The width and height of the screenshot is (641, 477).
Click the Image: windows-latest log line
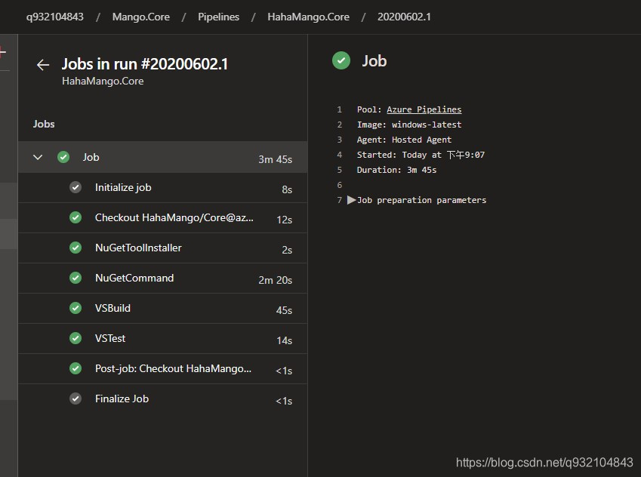click(409, 125)
